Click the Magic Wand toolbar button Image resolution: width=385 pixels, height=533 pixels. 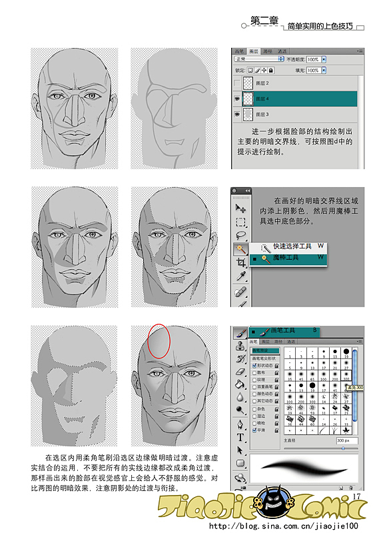tap(240, 249)
